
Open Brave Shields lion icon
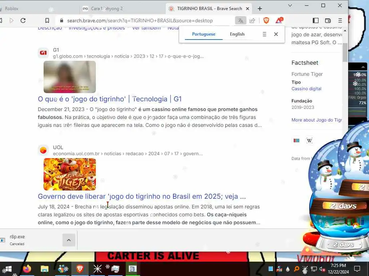[266, 20]
